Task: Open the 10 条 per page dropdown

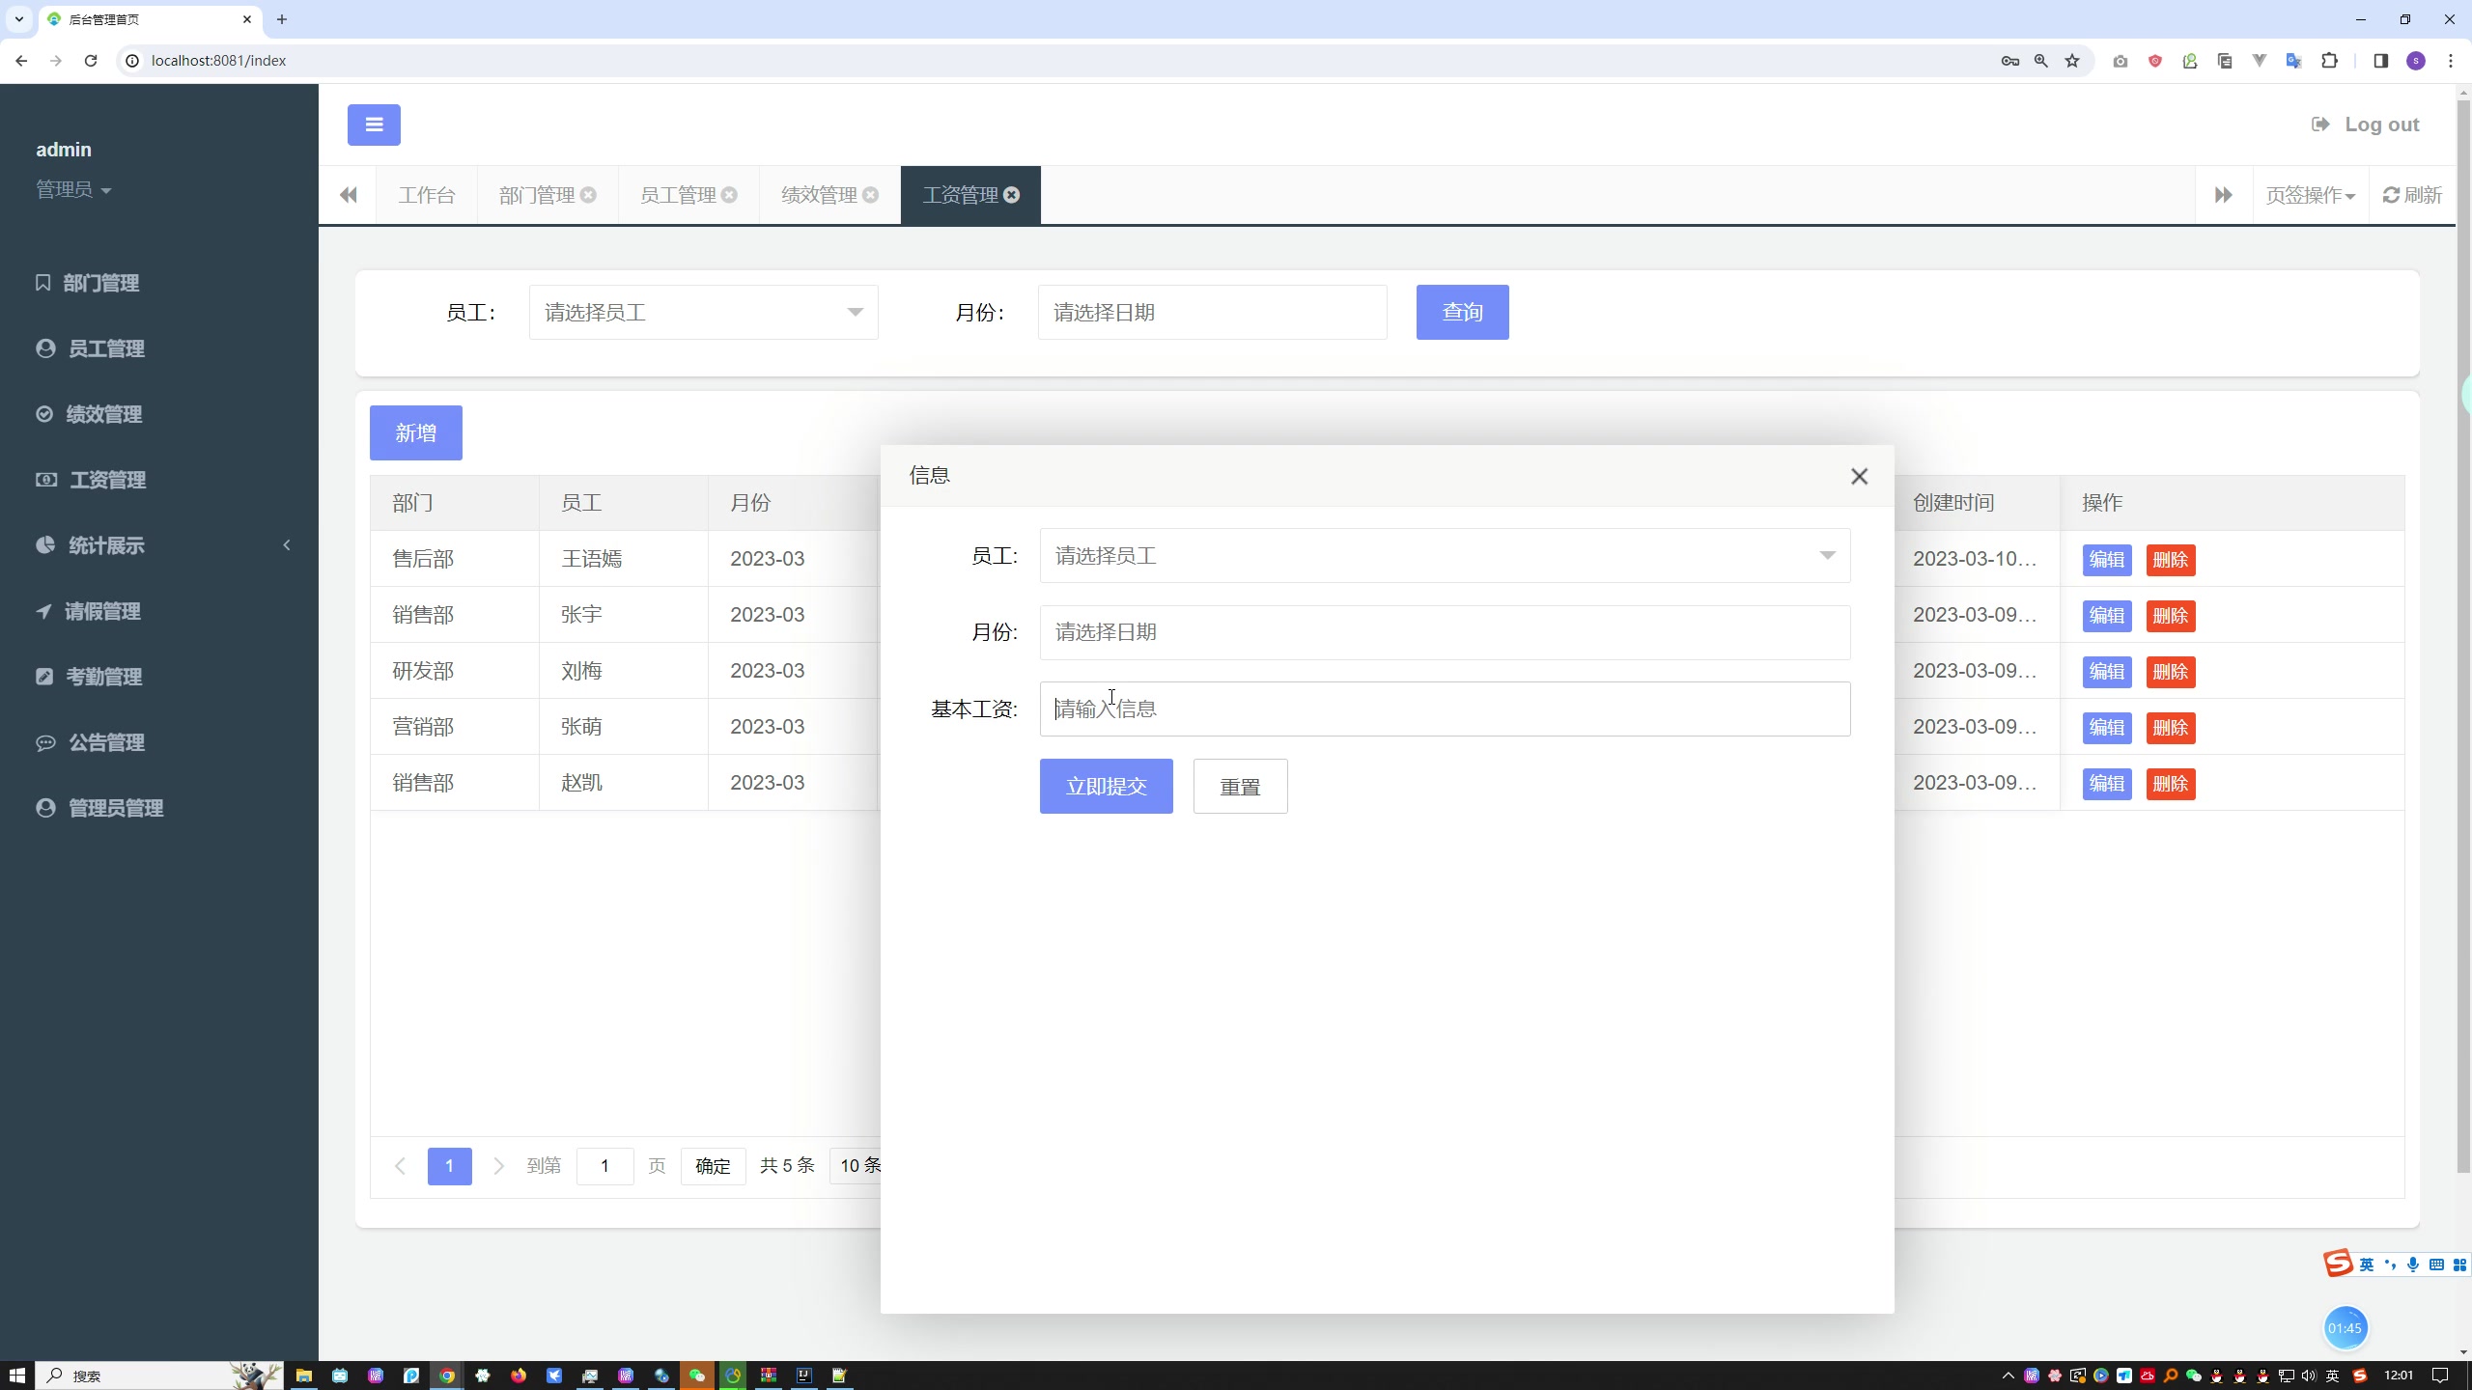Action: pos(857,1166)
